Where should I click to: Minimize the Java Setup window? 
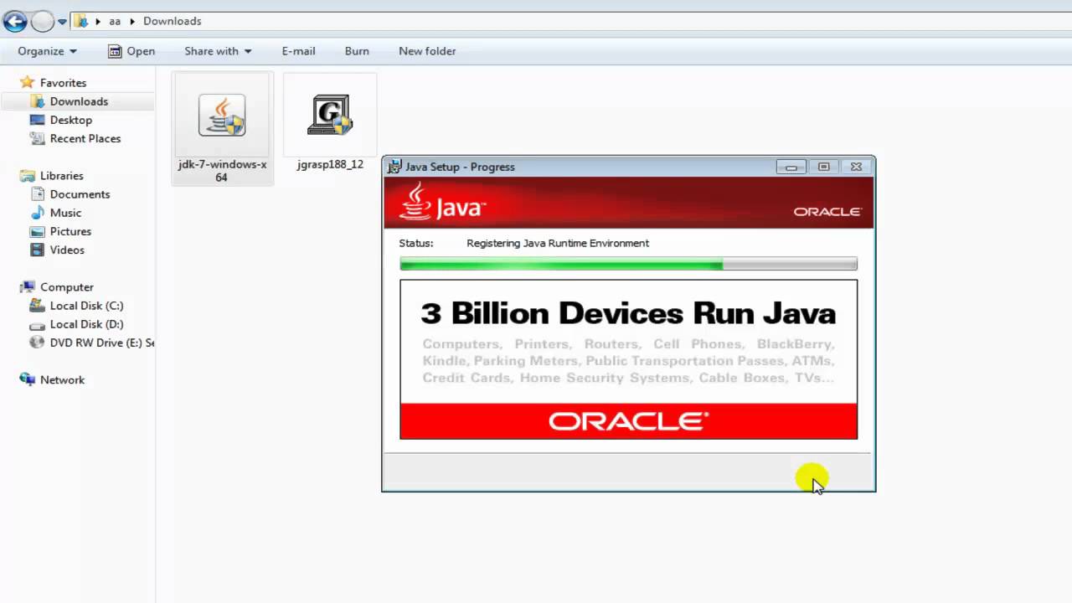pos(791,167)
